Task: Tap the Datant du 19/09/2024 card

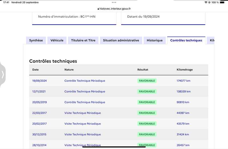Action: point(163,18)
